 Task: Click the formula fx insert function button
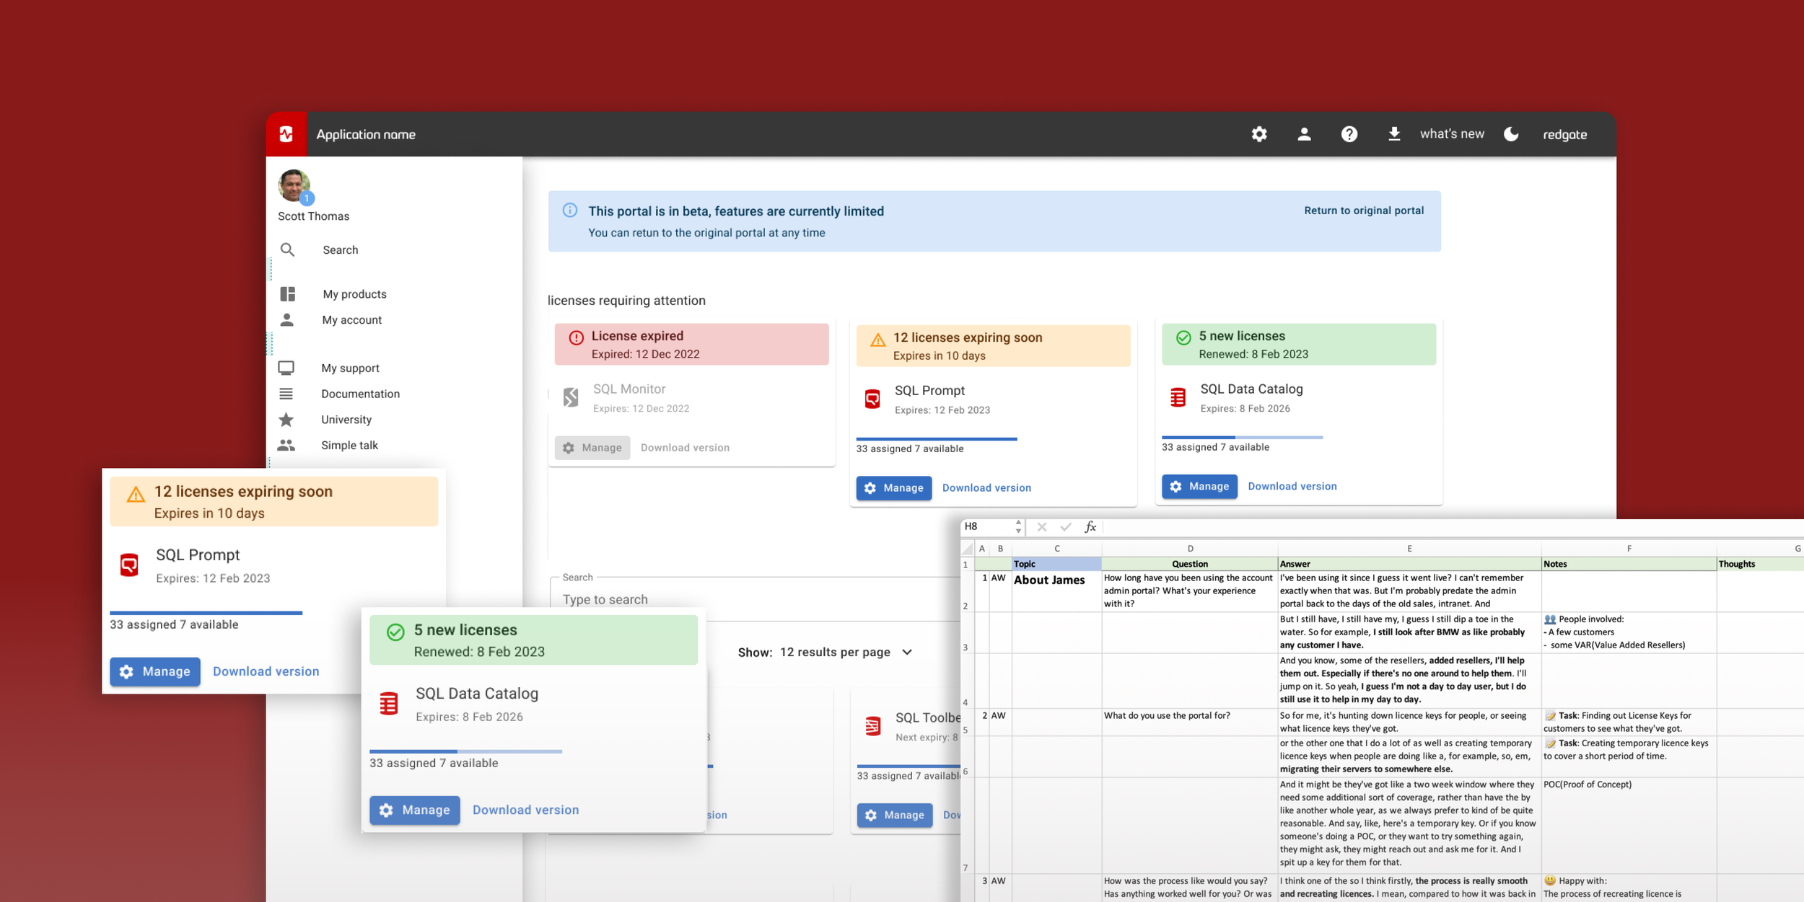pyautogui.click(x=1090, y=527)
